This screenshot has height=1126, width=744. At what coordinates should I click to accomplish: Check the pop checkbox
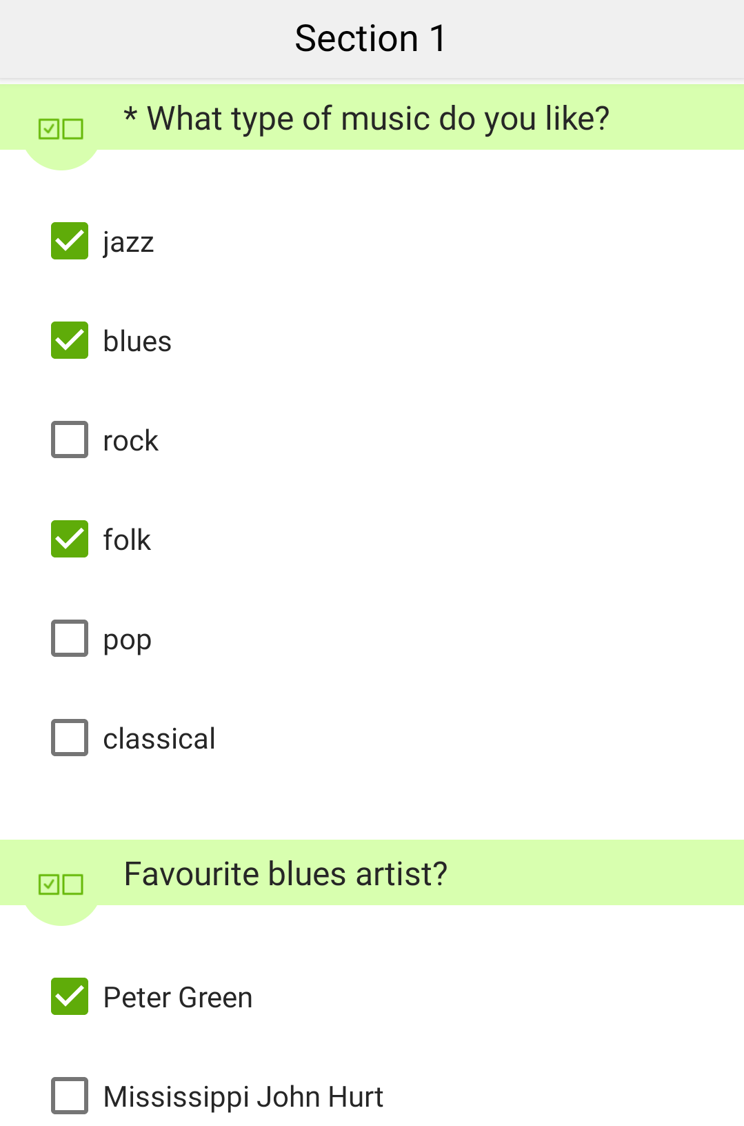(x=70, y=638)
